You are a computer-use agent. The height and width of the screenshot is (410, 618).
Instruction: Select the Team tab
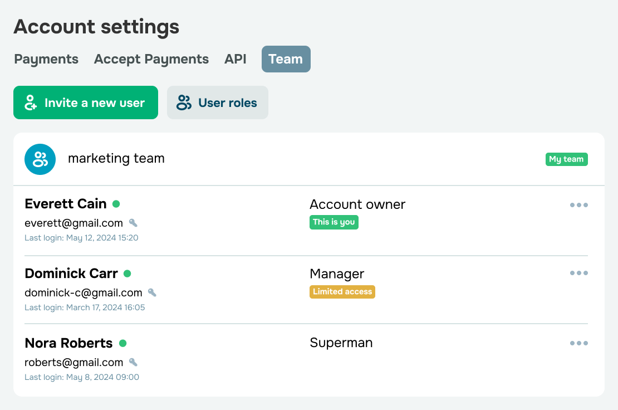tap(286, 59)
